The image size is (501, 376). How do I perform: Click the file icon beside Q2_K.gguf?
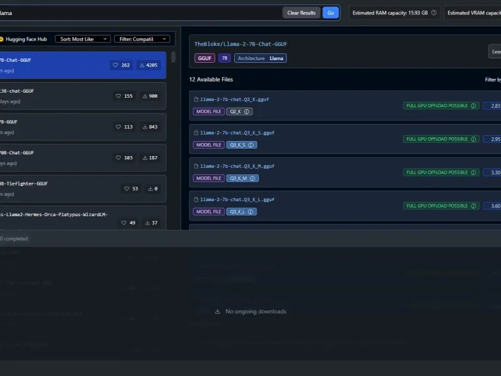[196, 100]
